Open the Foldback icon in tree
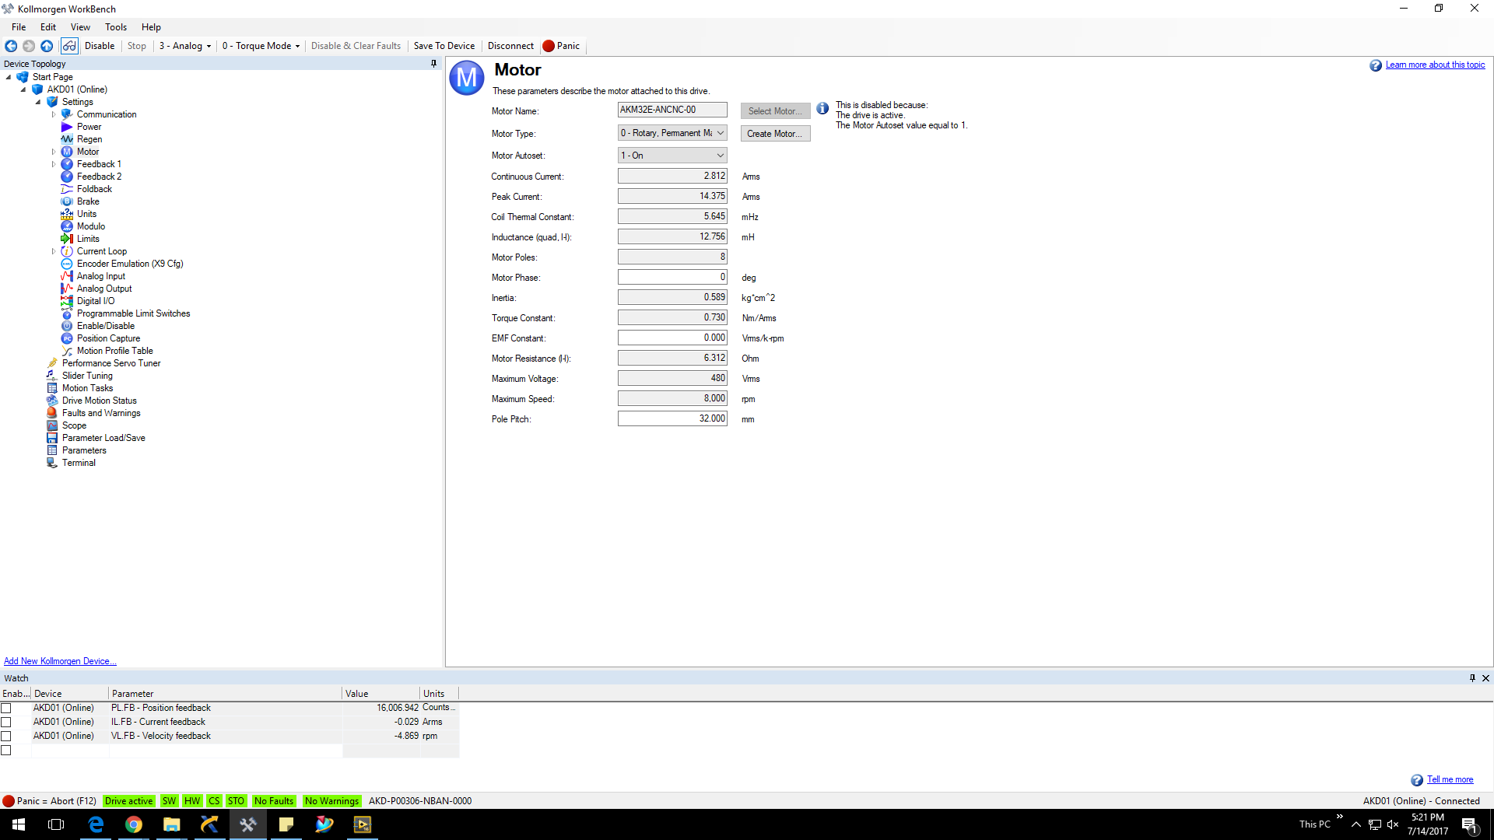1494x840 pixels. coord(67,189)
